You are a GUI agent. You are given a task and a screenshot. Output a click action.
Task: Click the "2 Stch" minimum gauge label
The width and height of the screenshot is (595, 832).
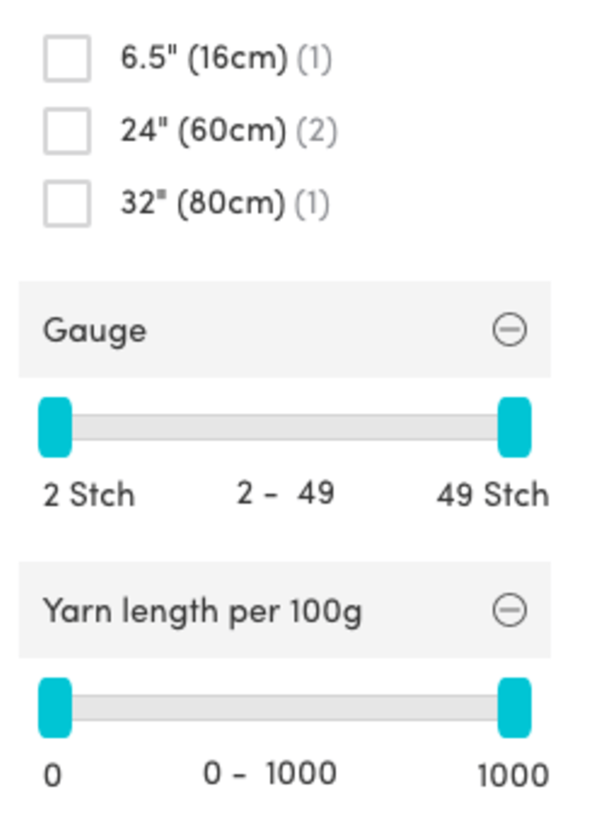tap(89, 495)
